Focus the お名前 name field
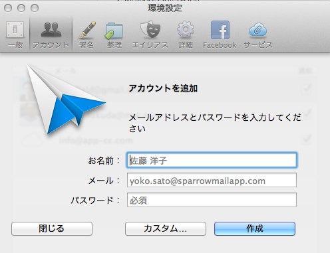 pyautogui.click(x=212, y=160)
